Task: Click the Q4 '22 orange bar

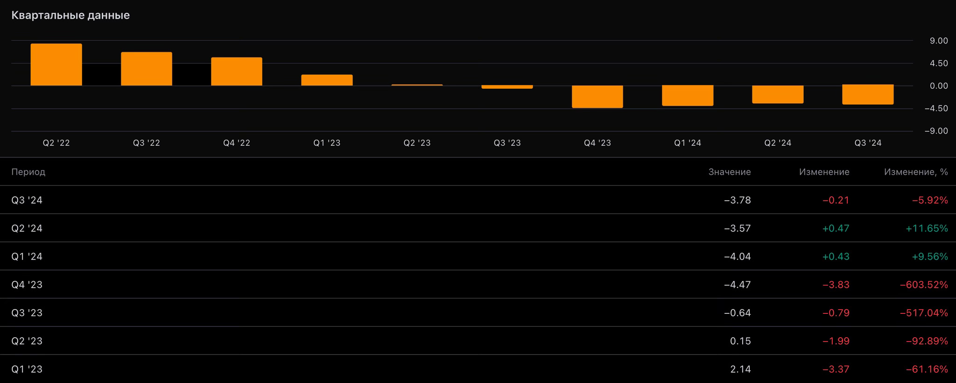Action: pos(237,71)
